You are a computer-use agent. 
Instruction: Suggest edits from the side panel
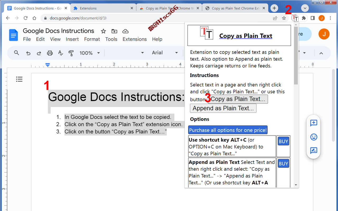click(313, 151)
